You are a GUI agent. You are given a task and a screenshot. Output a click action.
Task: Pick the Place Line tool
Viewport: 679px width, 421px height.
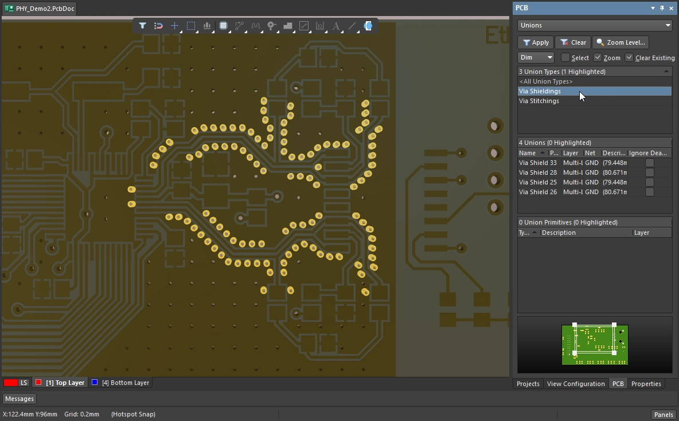pyautogui.click(x=352, y=26)
